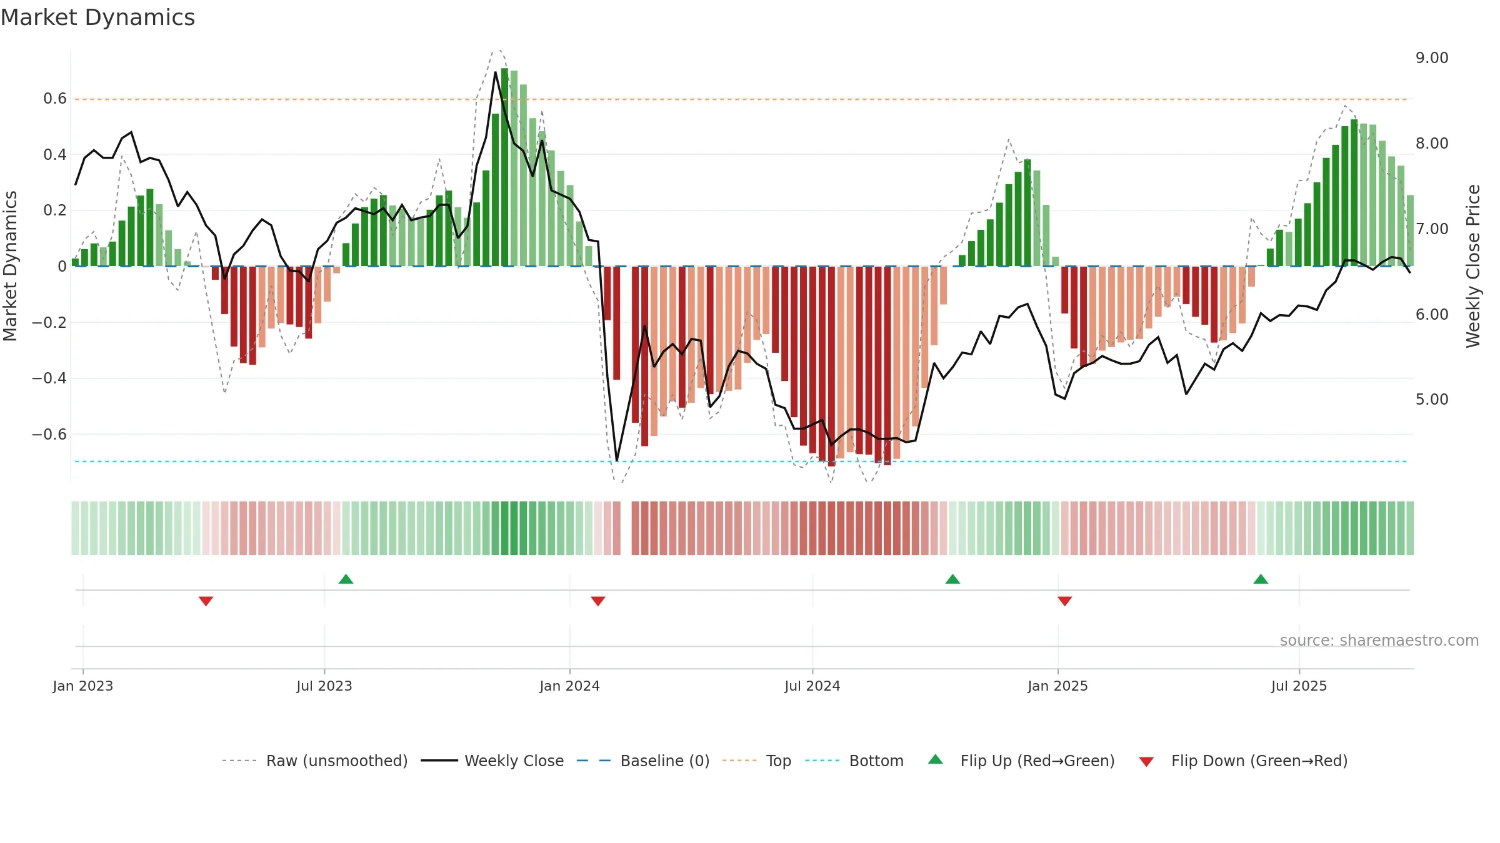The image size is (1500, 843).
Task: Click the Jul 2023 axis label
Action: click(x=324, y=686)
